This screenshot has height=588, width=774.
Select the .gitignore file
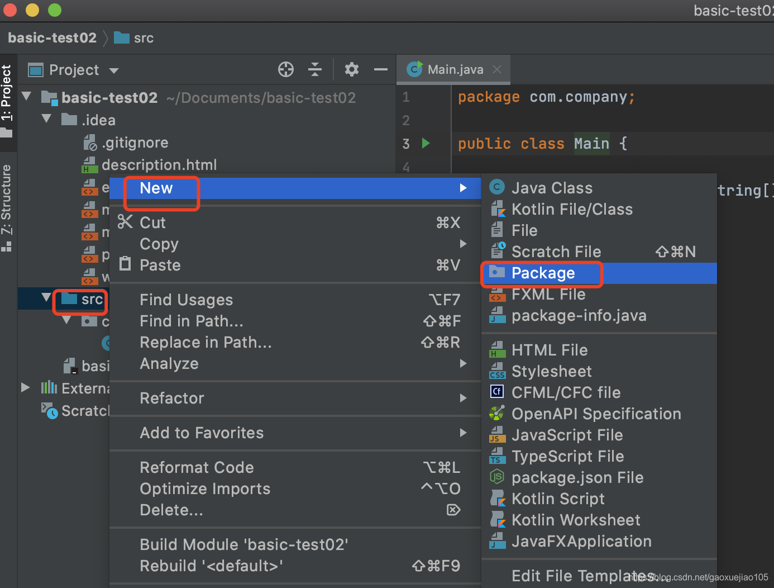126,143
